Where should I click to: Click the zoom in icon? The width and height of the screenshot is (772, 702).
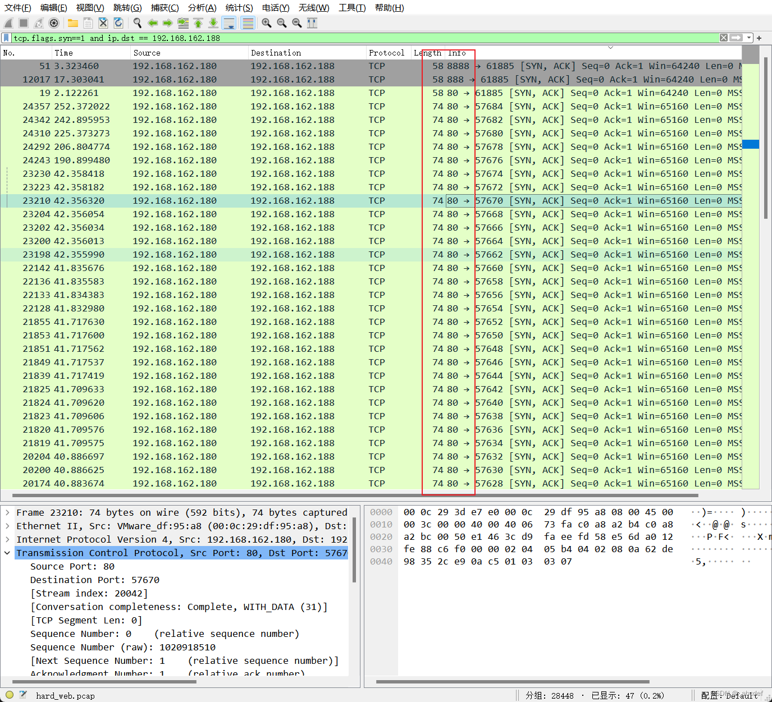267,23
